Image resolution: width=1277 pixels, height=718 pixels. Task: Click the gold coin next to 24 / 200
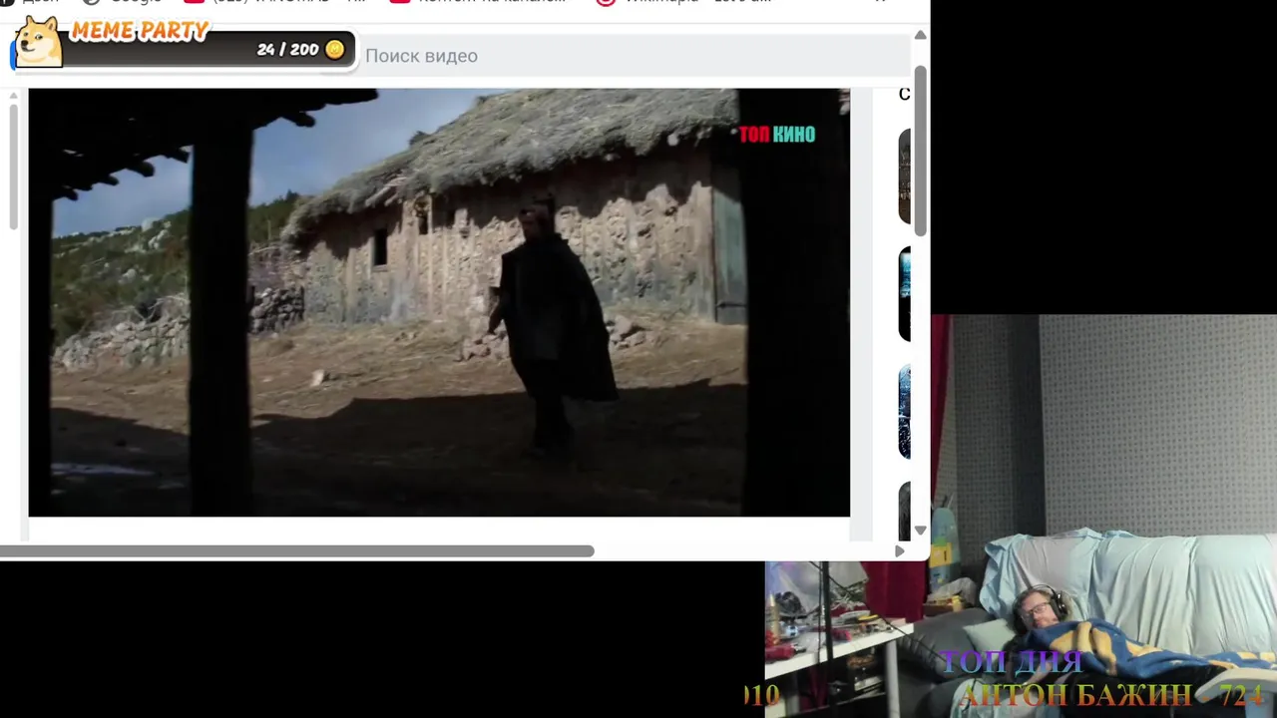pos(335,49)
